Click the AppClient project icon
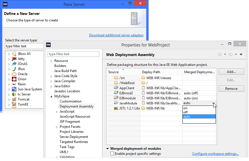This screenshot has height=161, width=249. 116,87
